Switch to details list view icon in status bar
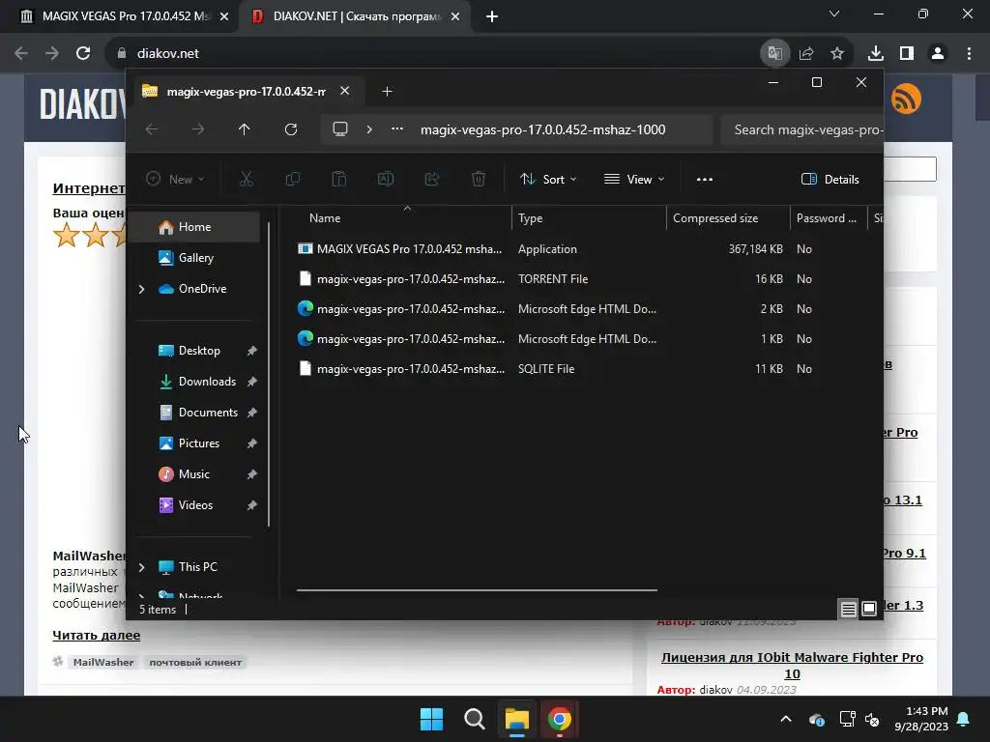Viewport: 990px width, 742px height. pos(848,609)
